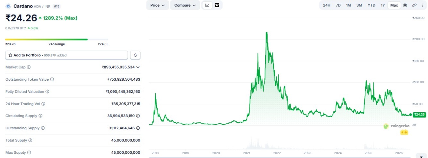
Task: Open the Price dropdown
Action: 158,5
